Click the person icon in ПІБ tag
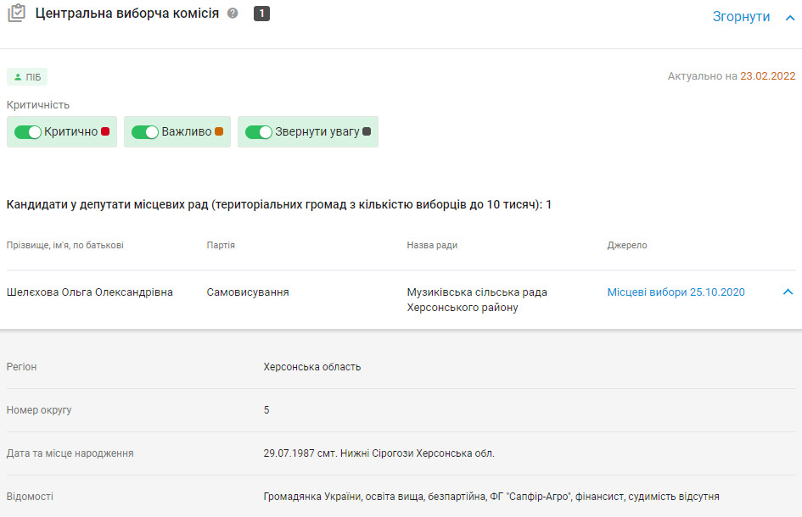The image size is (802, 517). 18,77
